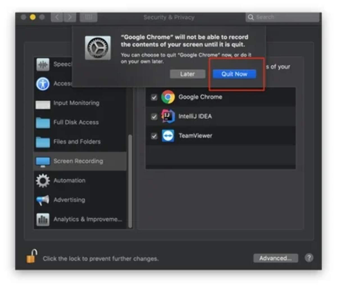This screenshot has width=337, height=288.
Task: Click the open padlock icon
Action: tap(32, 256)
